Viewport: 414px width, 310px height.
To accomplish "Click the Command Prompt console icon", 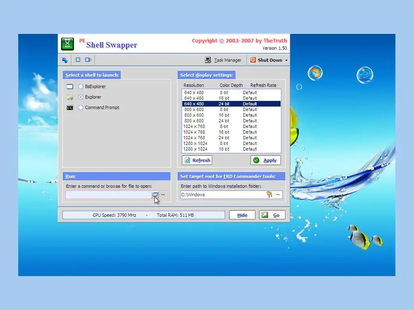I will point(70,108).
